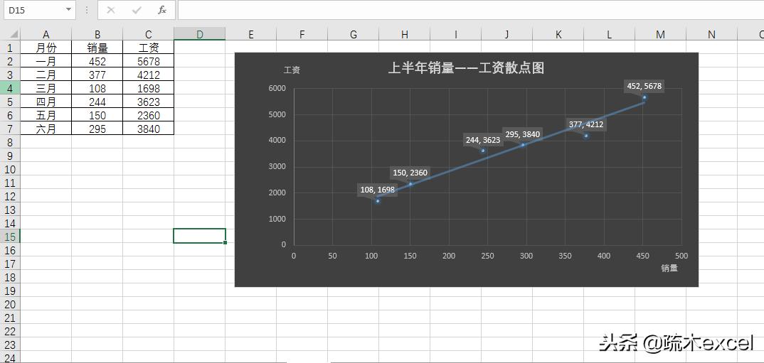
Task: Select column C header
Action: (x=149, y=34)
